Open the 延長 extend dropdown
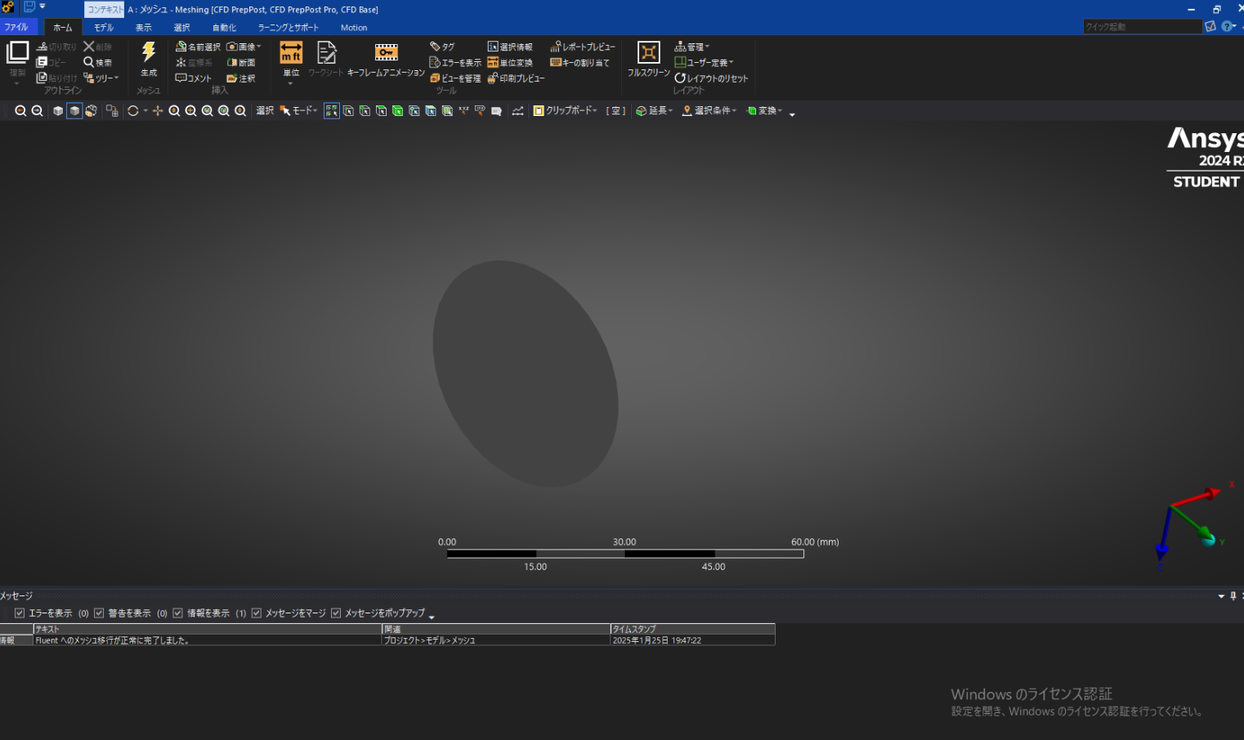 tap(654, 111)
